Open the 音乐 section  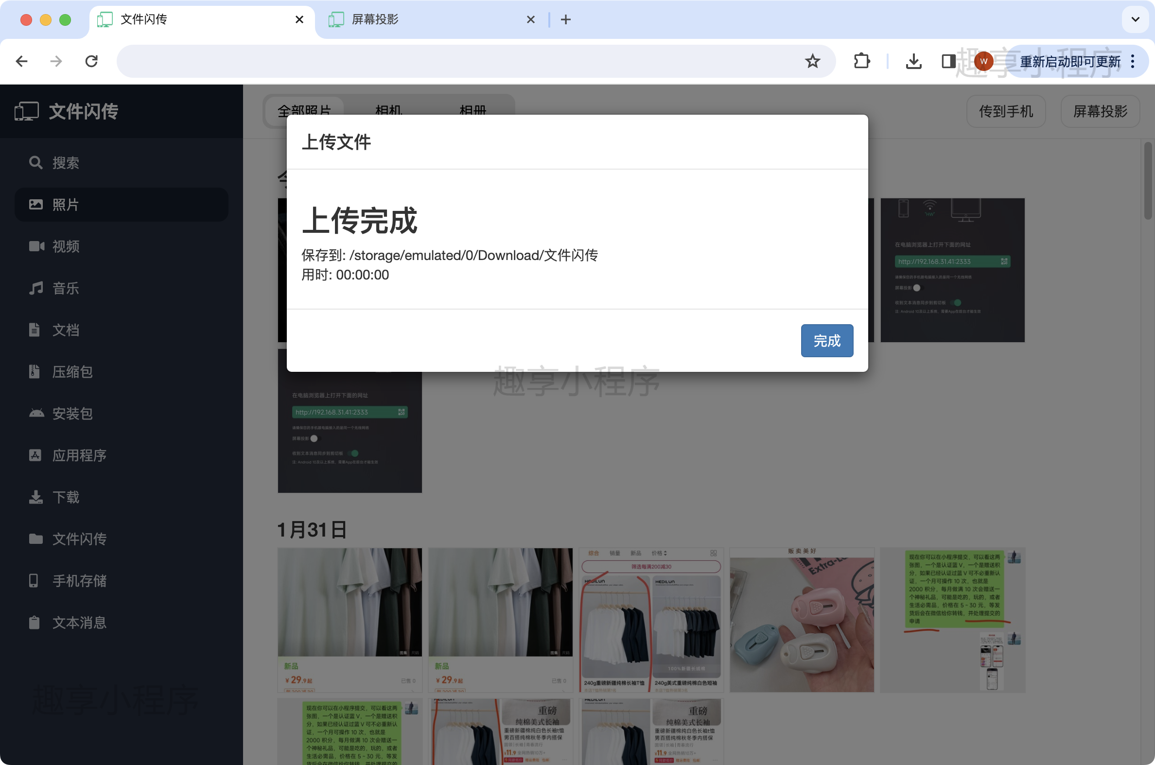122,288
